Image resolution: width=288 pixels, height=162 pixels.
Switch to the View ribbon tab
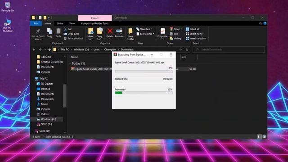(x=72, y=23)
